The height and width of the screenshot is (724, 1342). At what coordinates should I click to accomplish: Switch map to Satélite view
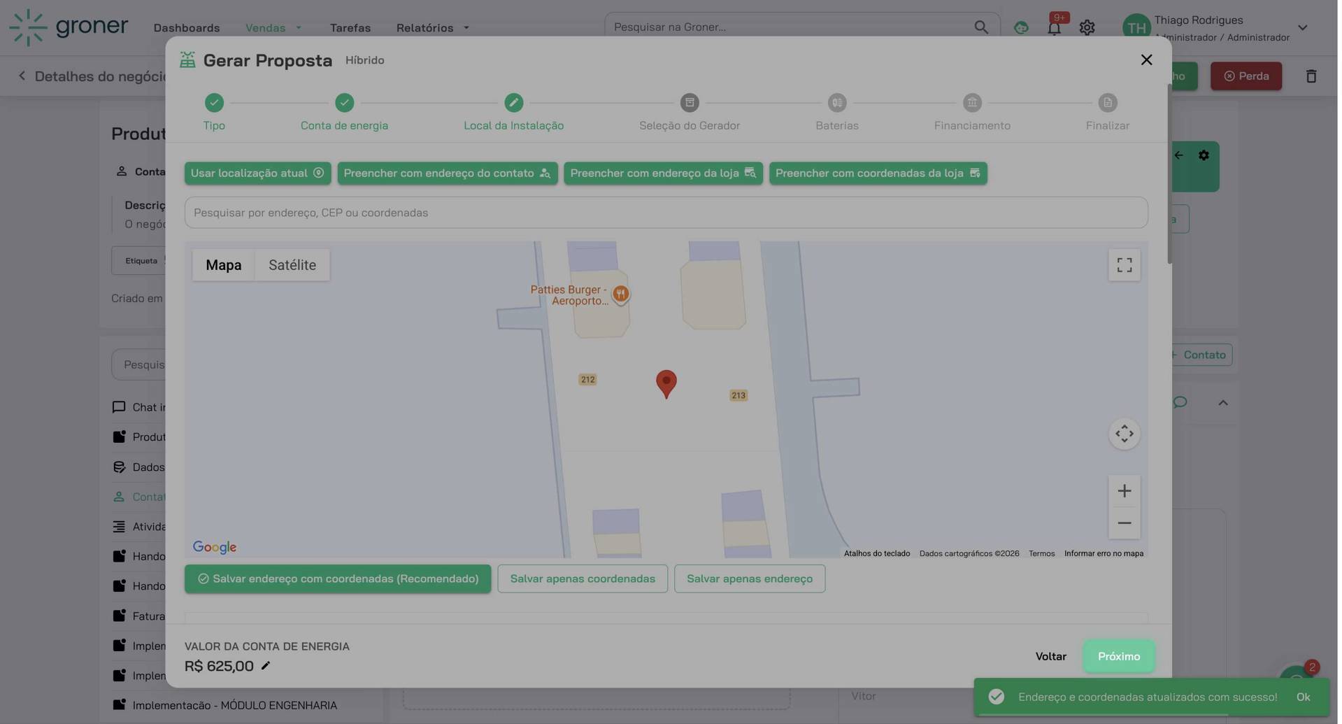(292, 265)
